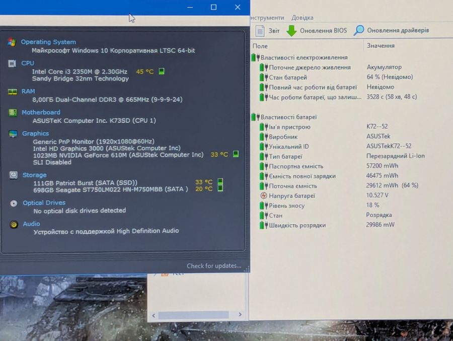This screenshot has height=341, width=453.
Task: Minimize the Speccy window
Action: pos(190,7)
